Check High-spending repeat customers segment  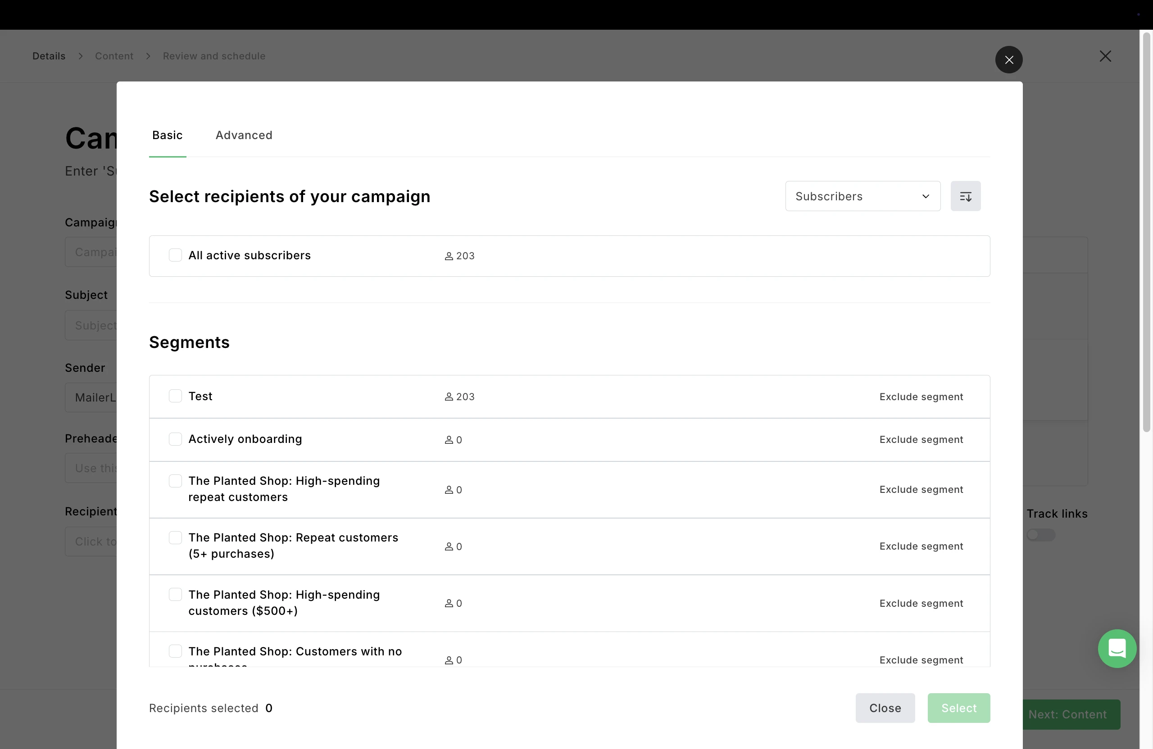tap(175, 481)
